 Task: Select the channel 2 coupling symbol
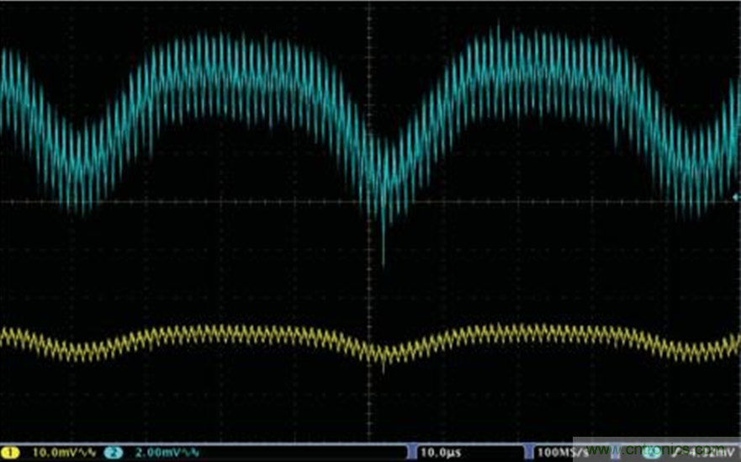189,453
